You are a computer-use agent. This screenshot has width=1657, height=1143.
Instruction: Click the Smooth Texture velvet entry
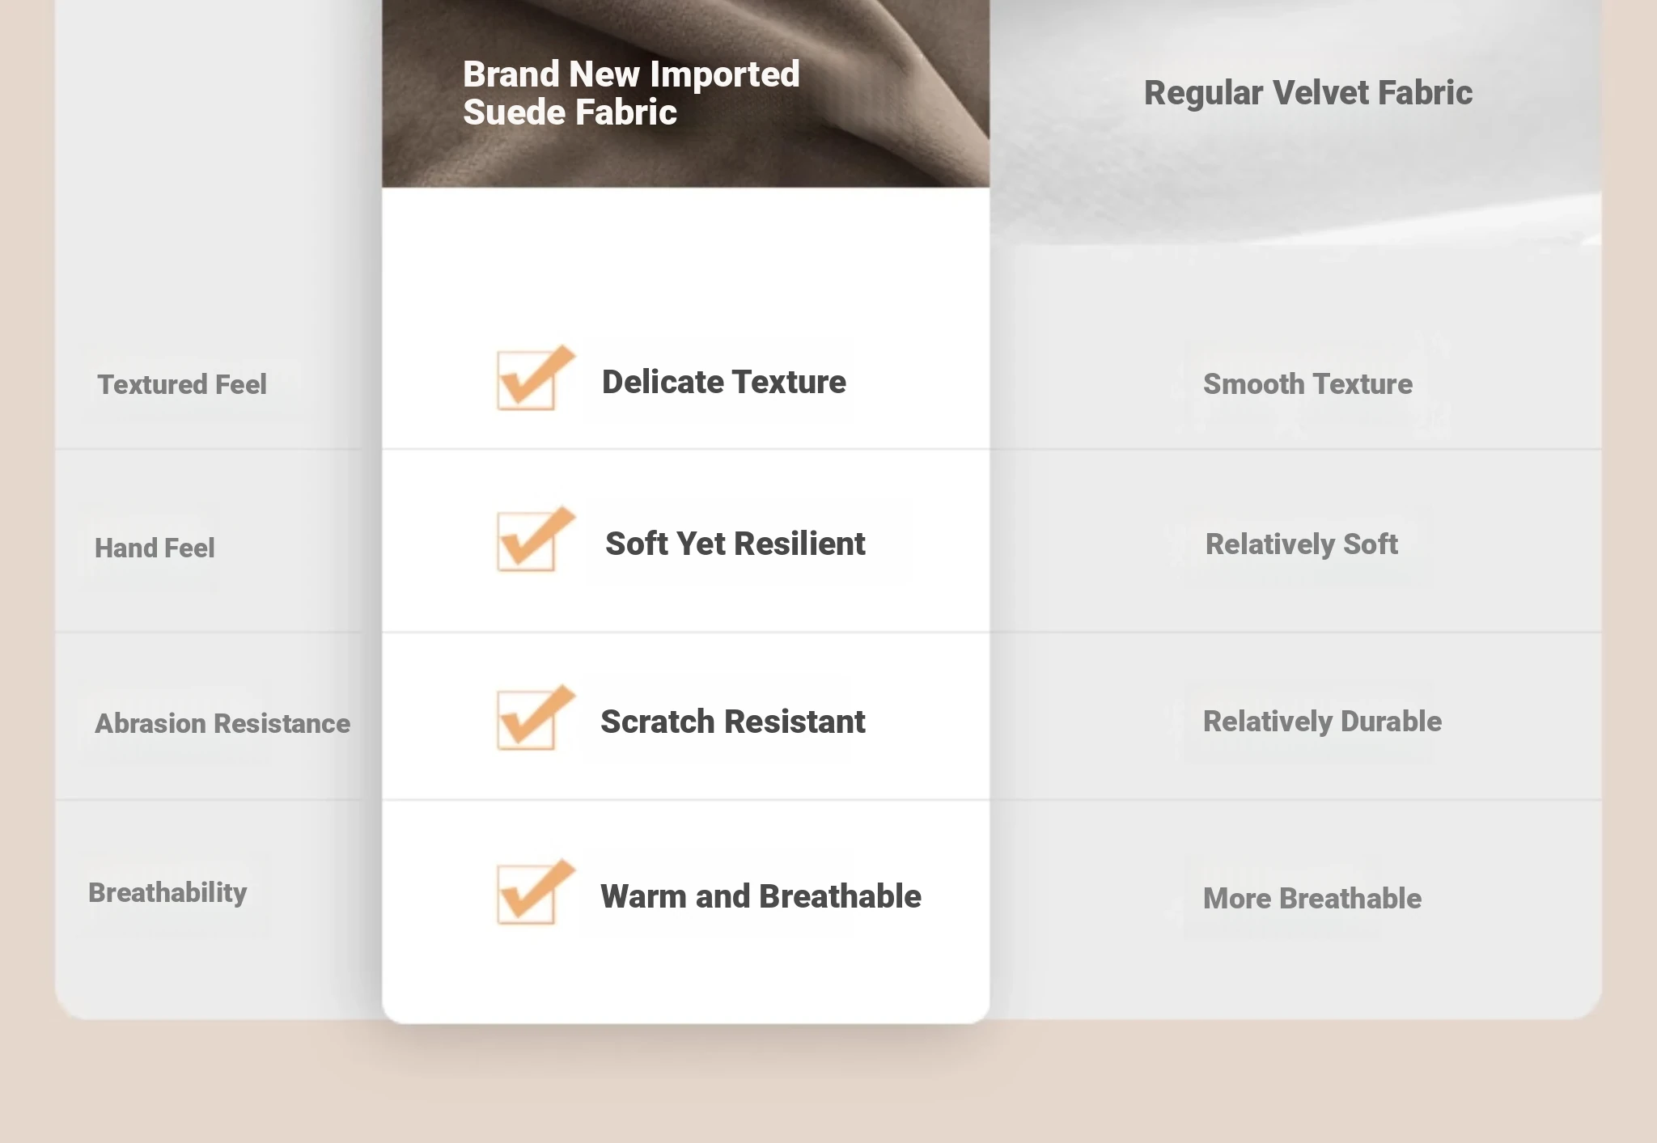click(1307, 384)
